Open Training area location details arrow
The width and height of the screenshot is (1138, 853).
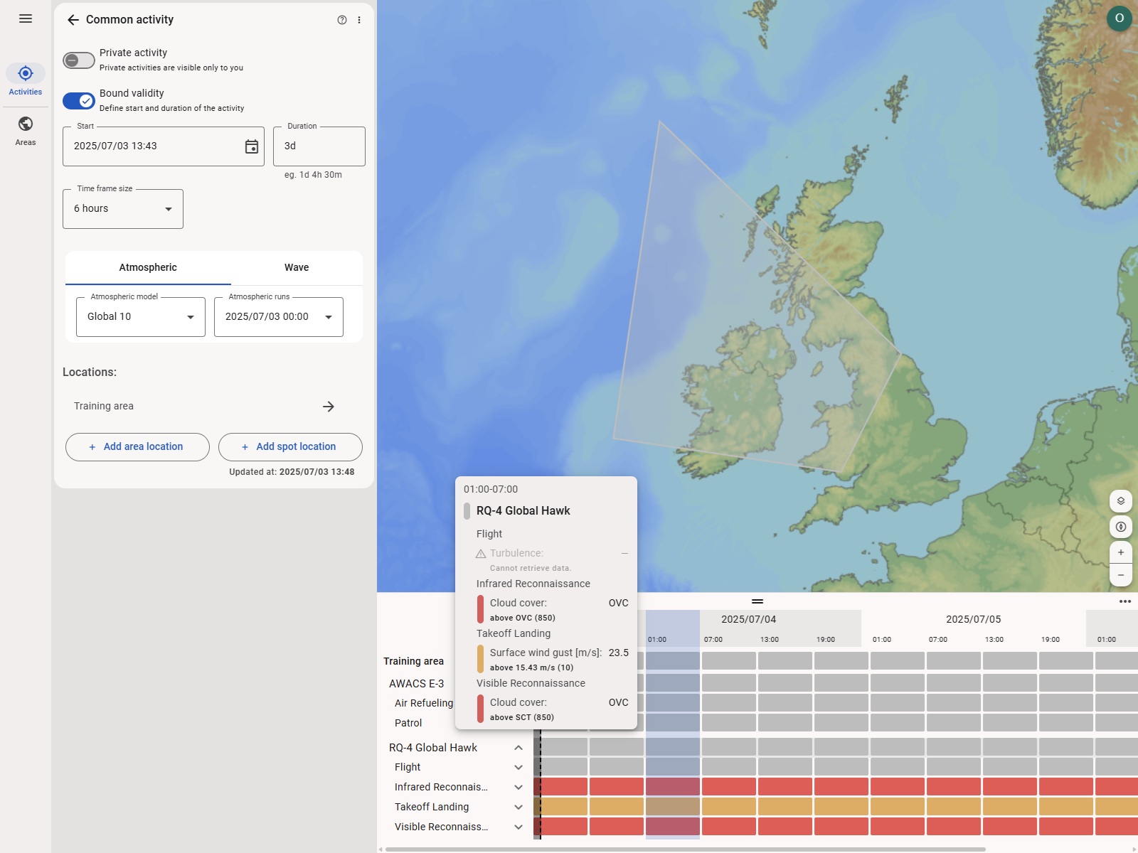pos(328,407)
